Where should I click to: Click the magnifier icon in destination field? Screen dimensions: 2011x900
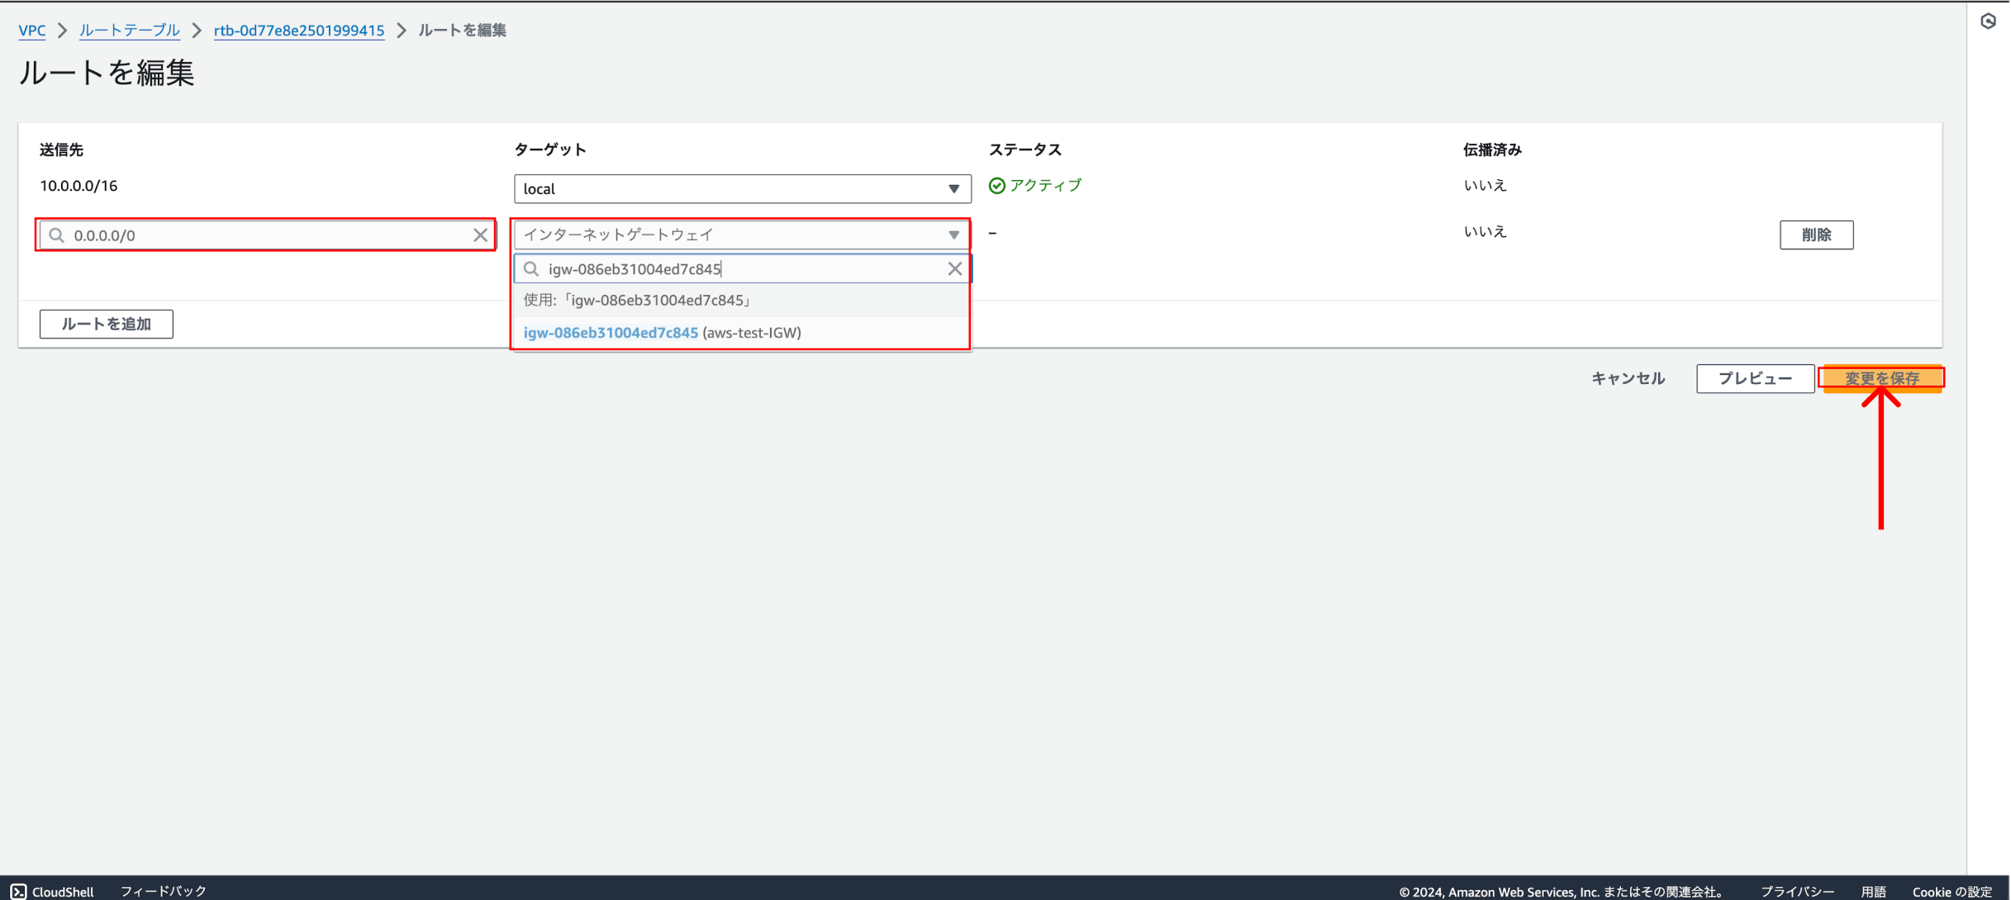tap(56, 235)
